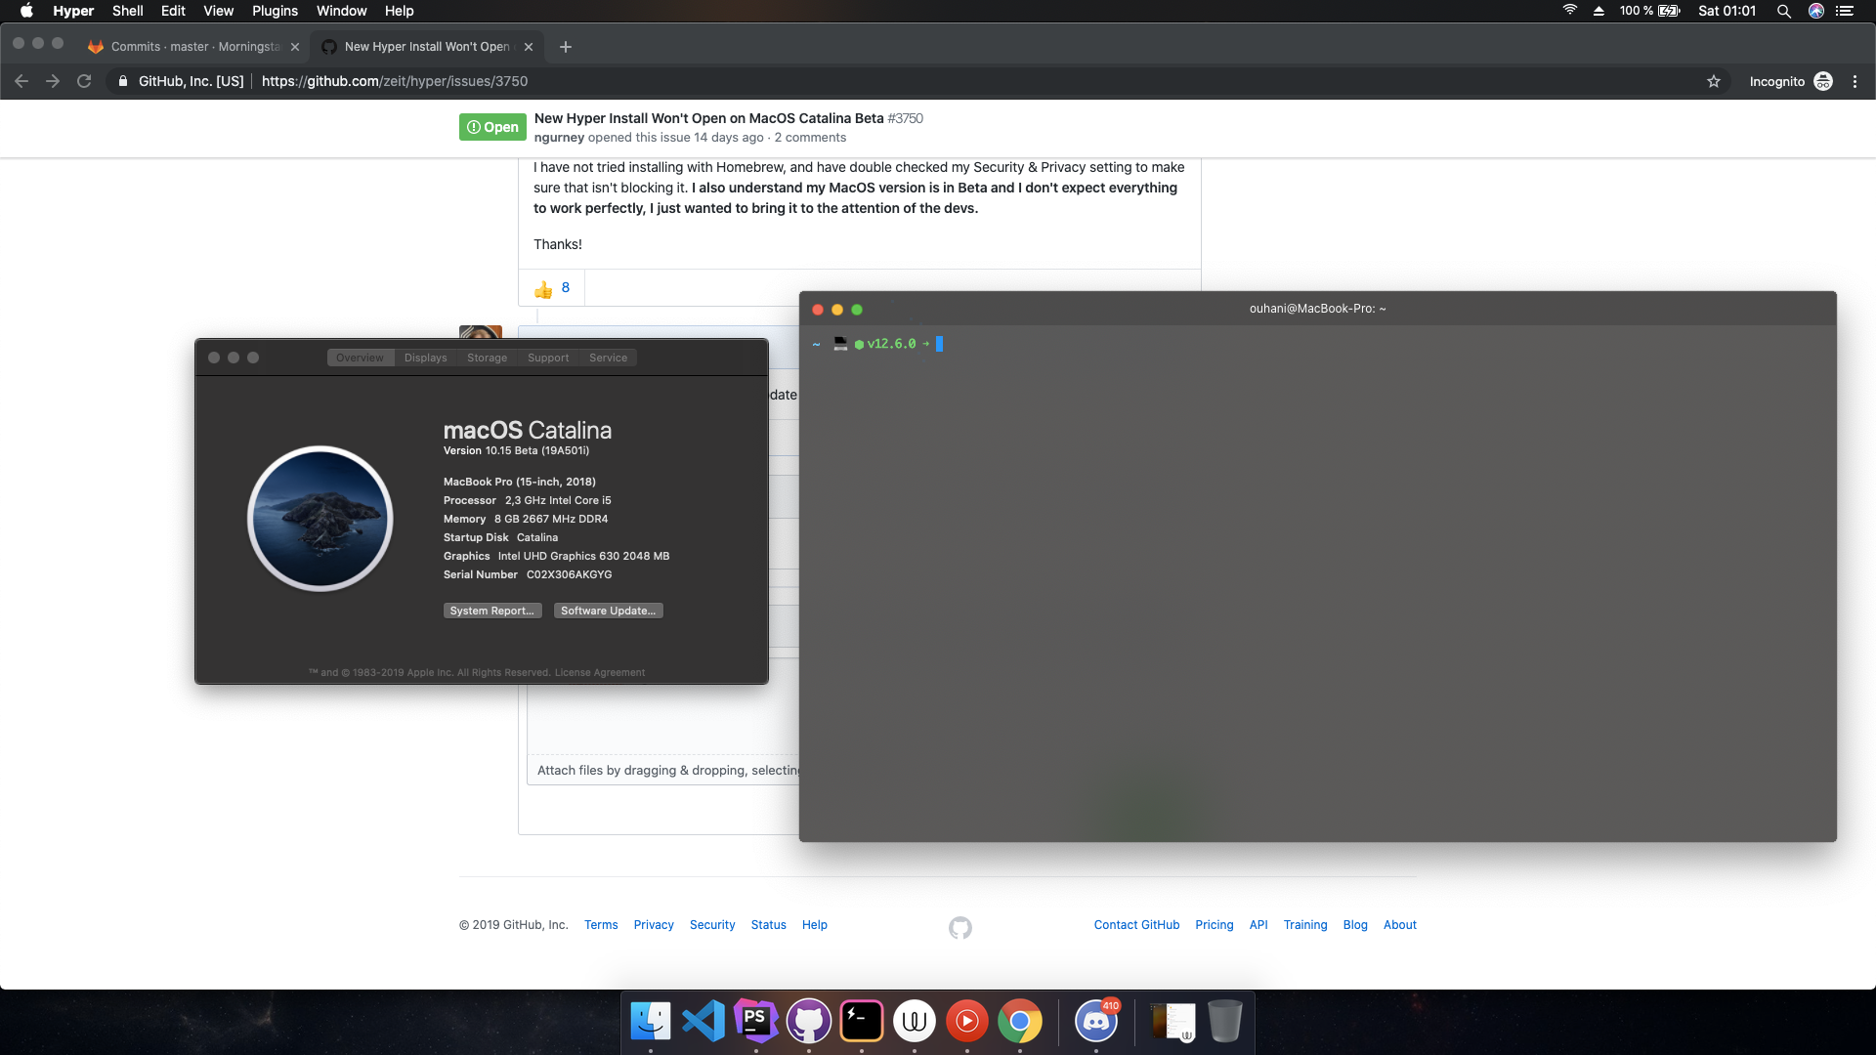Click the Hyper terminal dock icon
Viewport: 1876px width, 1055px height.
pyautogui.click(x=862, y=1022)
